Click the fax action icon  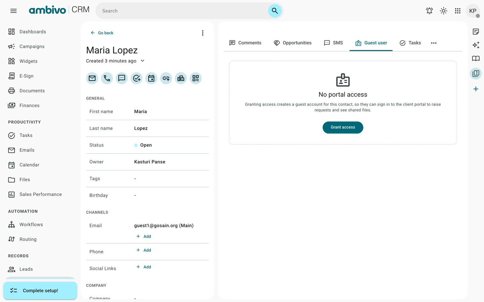pos(181,78)
